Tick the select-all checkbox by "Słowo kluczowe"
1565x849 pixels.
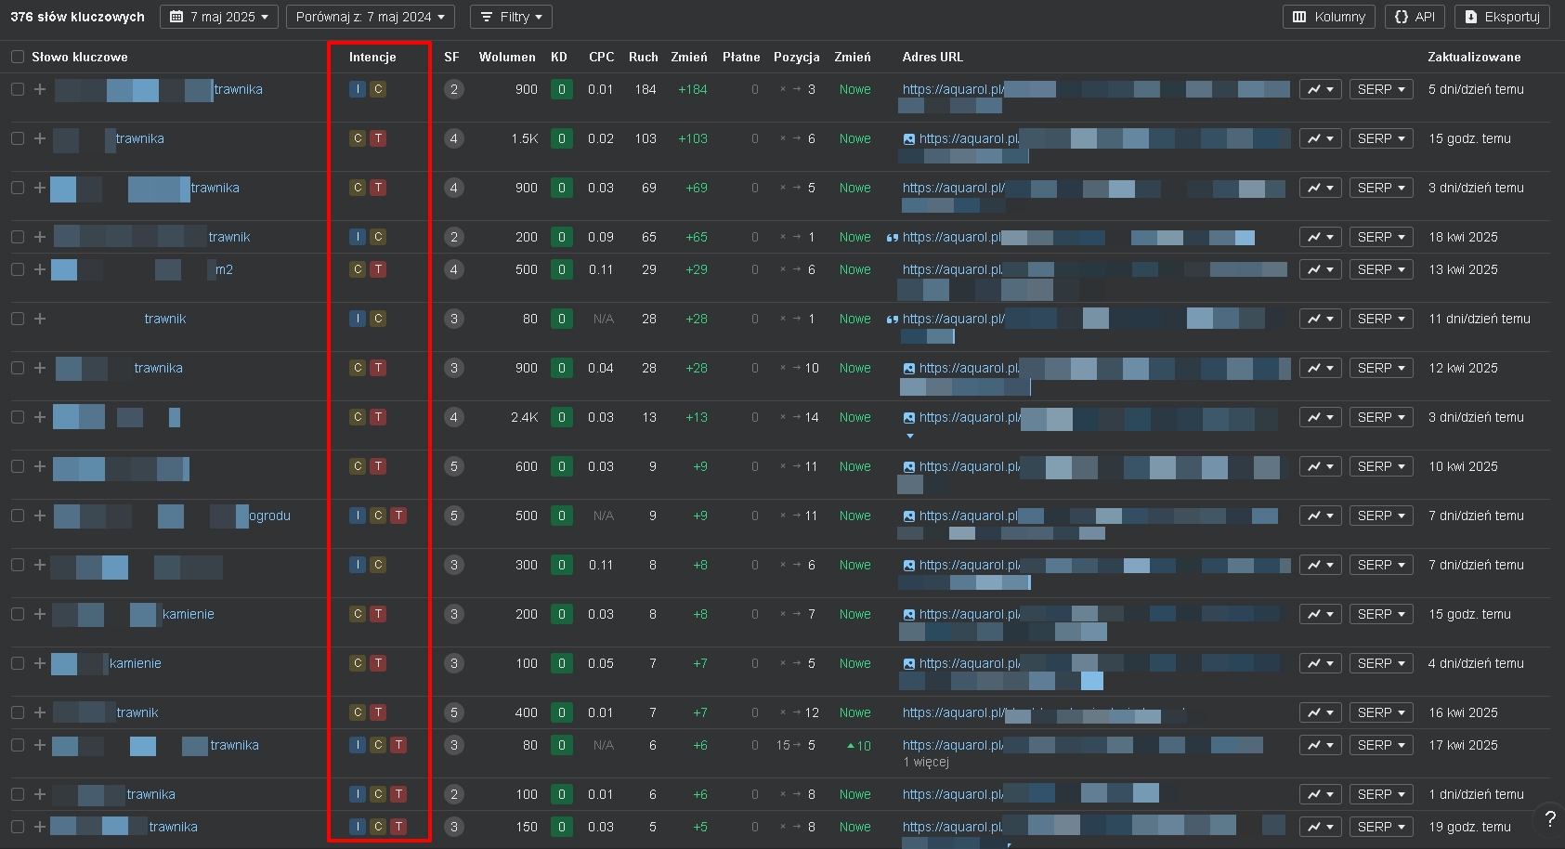[x=18, y=57]
